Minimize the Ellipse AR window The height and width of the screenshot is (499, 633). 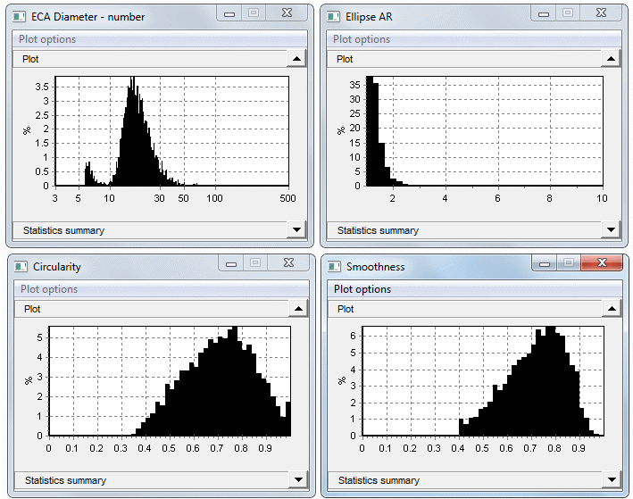point(544,13)
